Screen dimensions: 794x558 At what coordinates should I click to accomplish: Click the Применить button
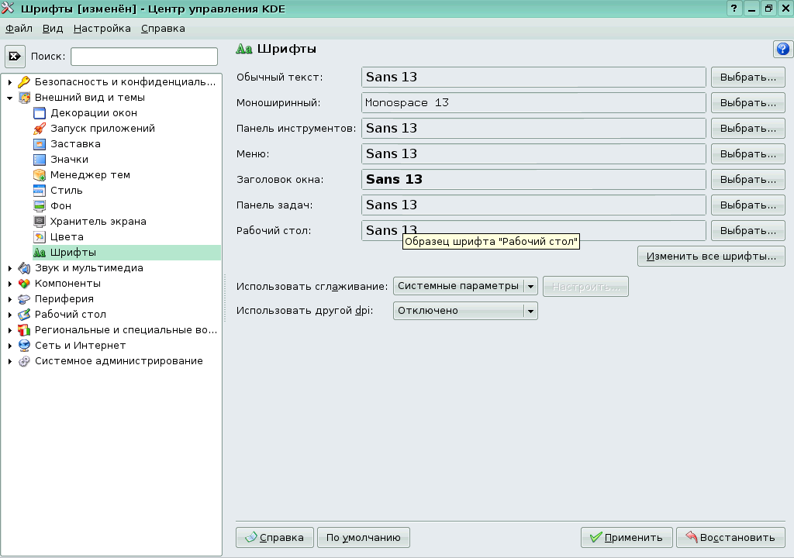tap(627, 537)
